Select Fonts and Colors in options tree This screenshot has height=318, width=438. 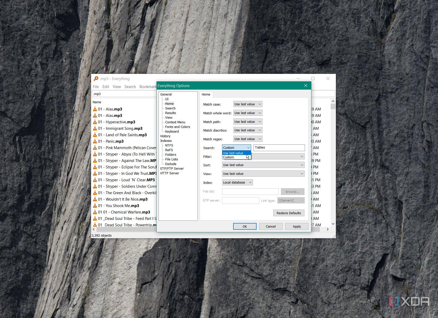pyautogui.click(x=178, y=127)
